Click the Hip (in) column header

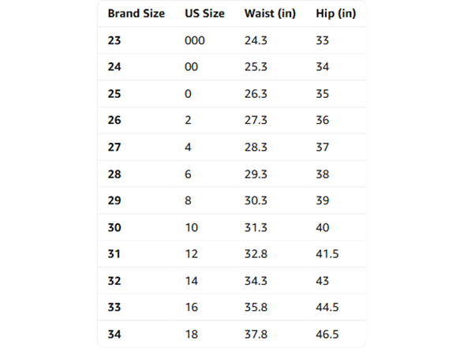click(336, 13)
